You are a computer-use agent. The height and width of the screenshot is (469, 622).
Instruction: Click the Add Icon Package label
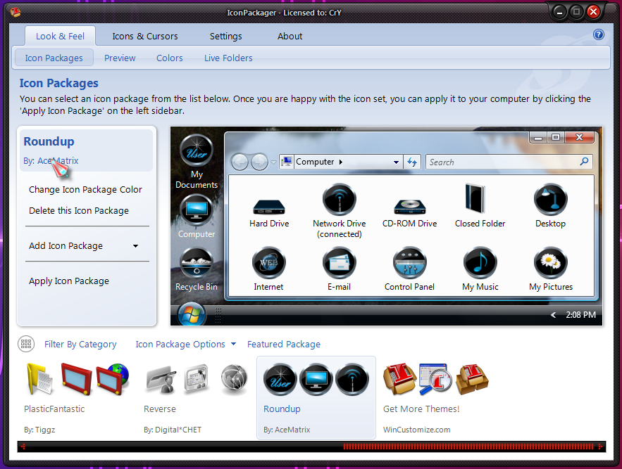[x=66, y=246]
